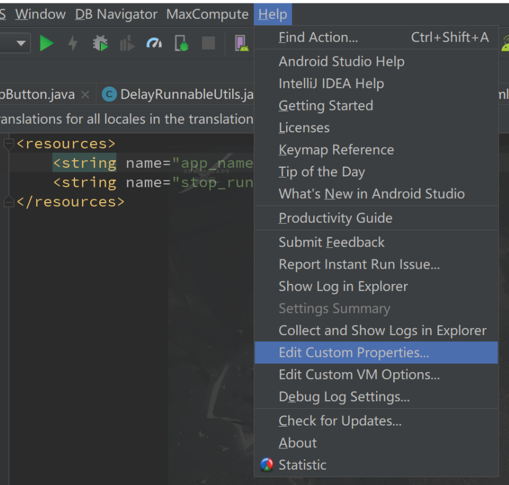Screen dimensions: 509x485
Task: Open the Productivity Guide
Action: [x=377, y=218]
